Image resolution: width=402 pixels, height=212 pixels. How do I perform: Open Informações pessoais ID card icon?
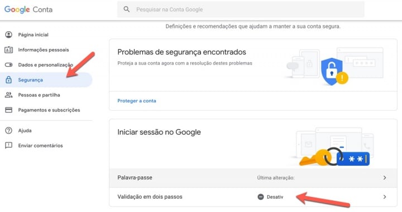pos(9,50)
